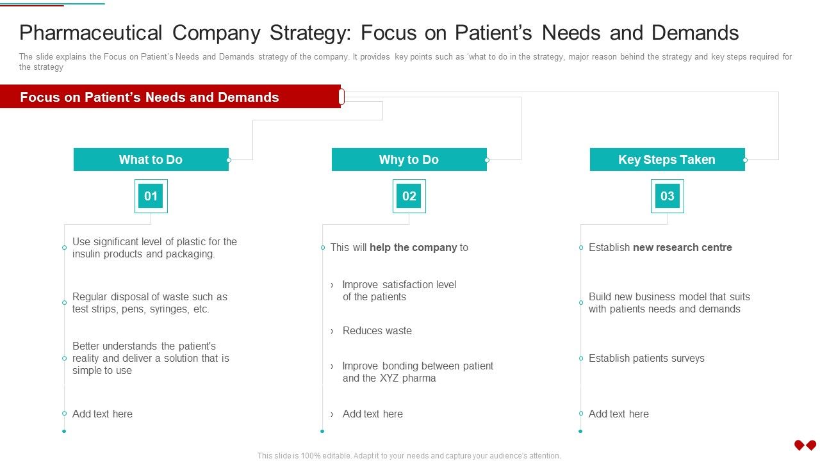Click chevron bullet before Reduces waste
Screen dimensions: 820x461
tap(332, 331)
